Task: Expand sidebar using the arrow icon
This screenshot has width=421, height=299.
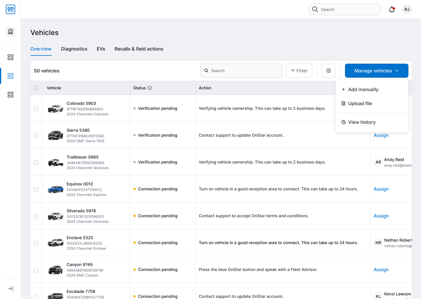Action: click(x=11, y=288)
